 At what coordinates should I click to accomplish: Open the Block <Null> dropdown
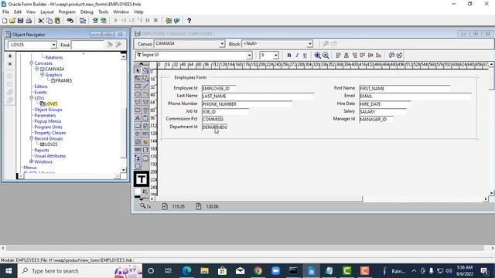coord(309,44)
